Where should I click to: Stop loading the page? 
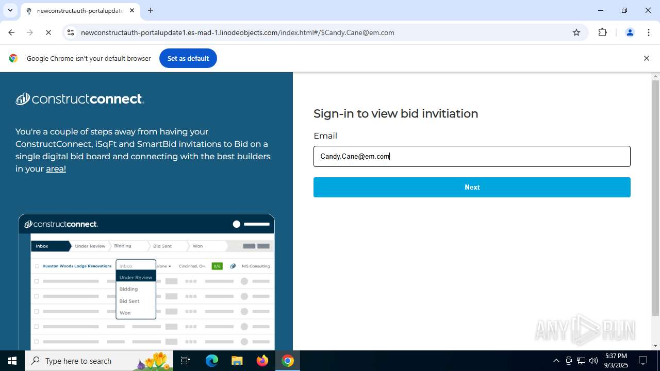click(48, 32)
